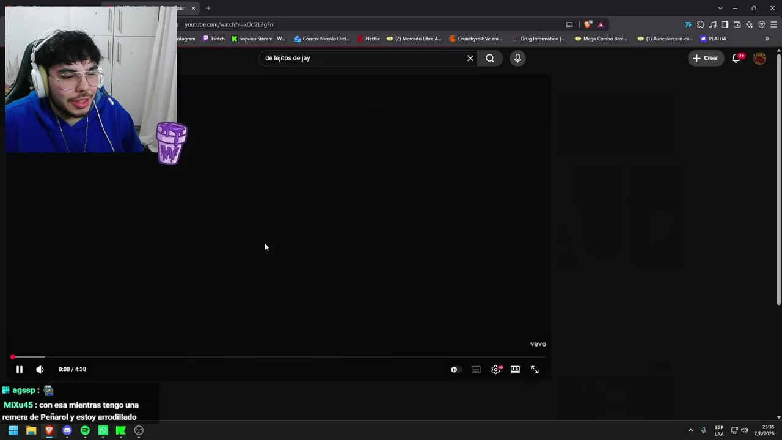Click the teal 7-shaped extension icon in toolbar

[x=688, y=24]
